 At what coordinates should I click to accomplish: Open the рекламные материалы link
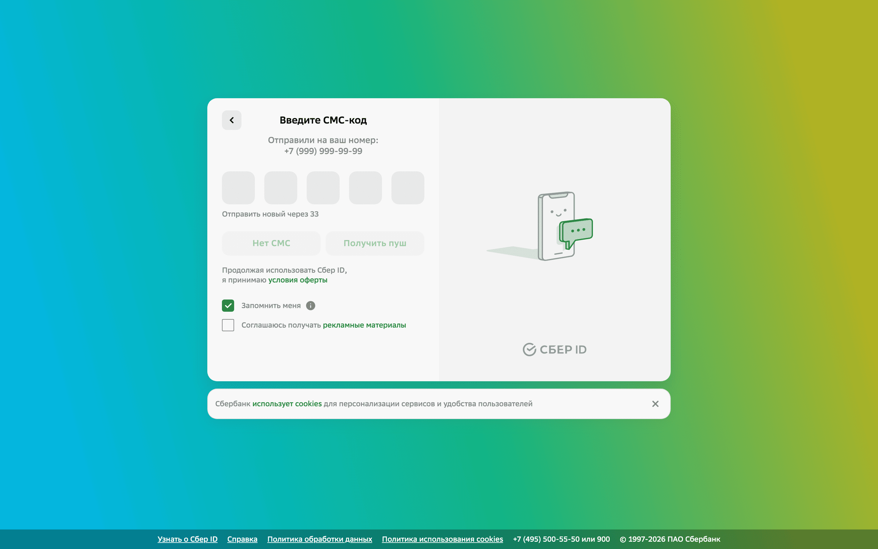(x=364, y=325)
